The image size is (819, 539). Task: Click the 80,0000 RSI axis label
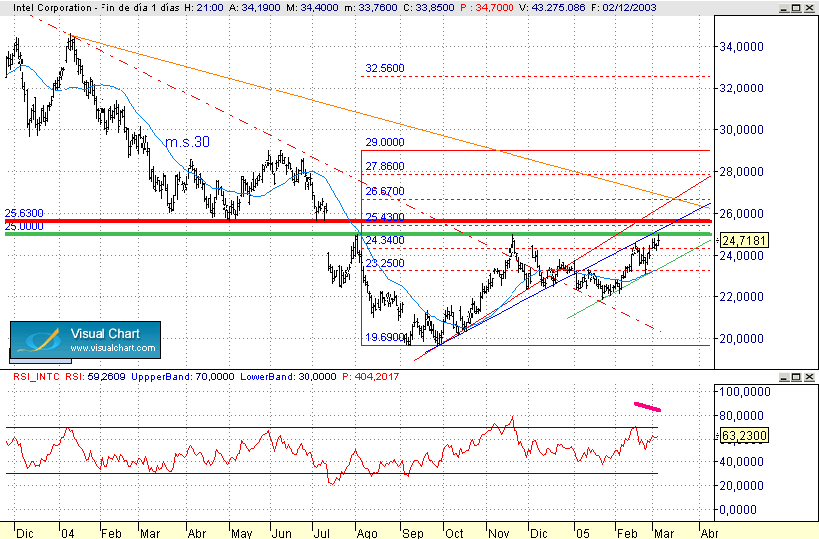pyautogui.click(x=741, y=416)
